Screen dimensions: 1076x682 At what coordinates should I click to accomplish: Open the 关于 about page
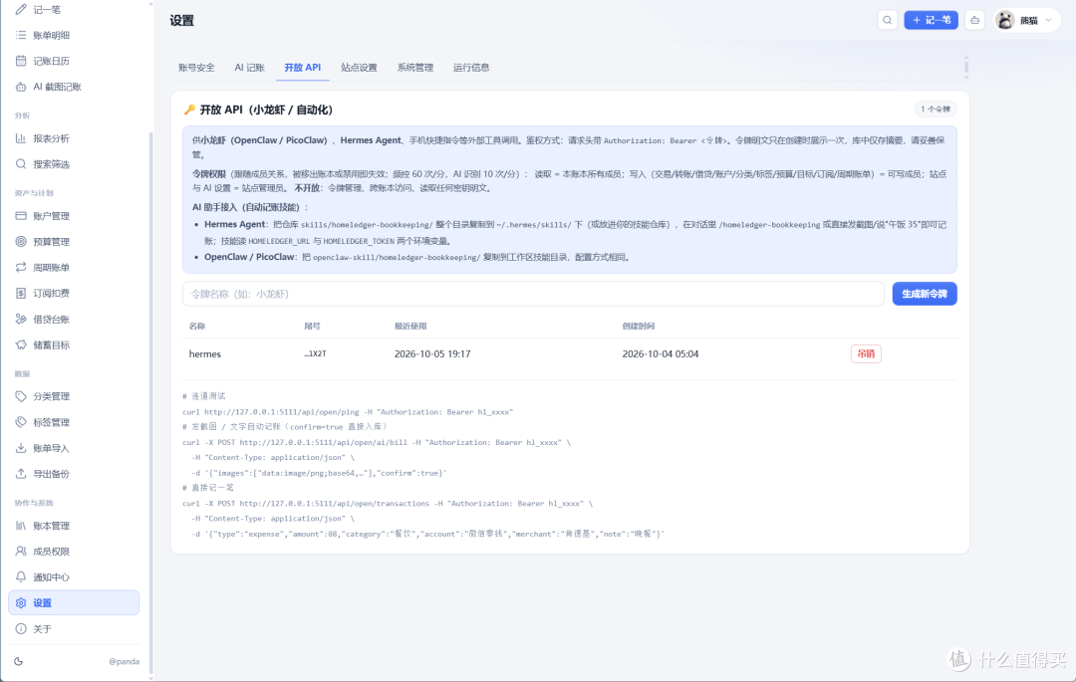coord(74,629)
